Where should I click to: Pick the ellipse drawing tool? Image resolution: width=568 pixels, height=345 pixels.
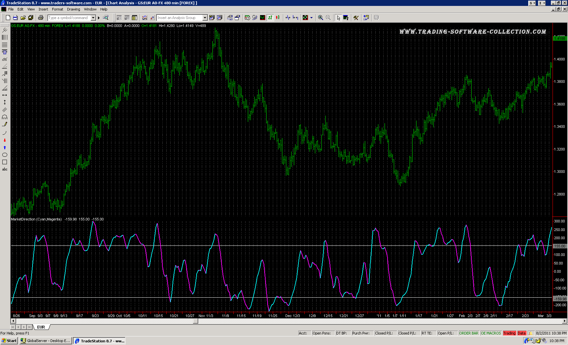pyautogui.click(x=5, y=155)
